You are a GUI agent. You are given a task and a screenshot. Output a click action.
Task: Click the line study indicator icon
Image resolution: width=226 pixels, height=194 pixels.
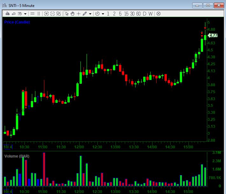click(14, 14)
